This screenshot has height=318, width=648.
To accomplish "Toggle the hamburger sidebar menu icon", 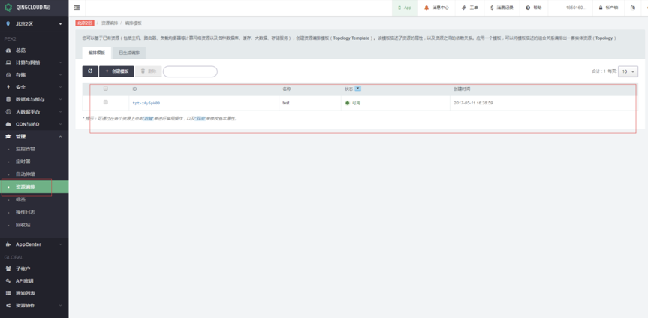I will [77, 8].
